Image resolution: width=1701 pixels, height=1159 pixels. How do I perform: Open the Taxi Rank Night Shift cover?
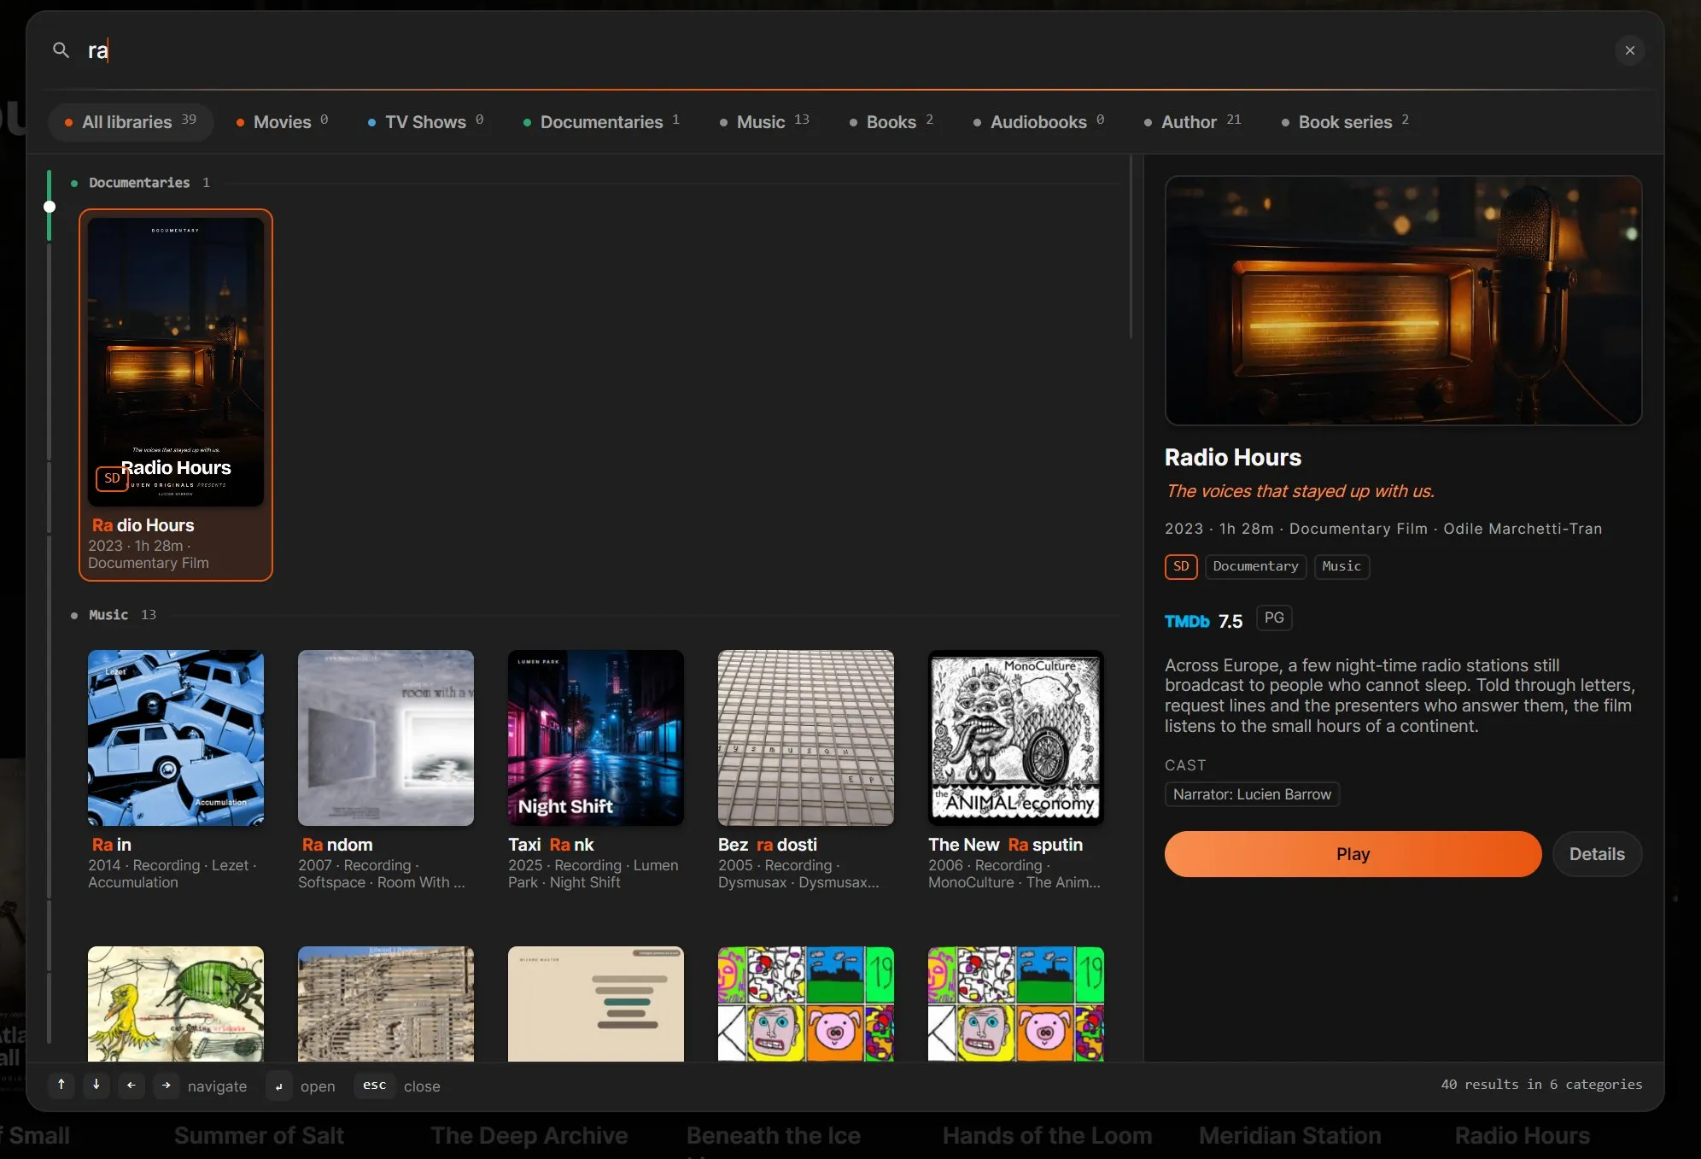pos(596,738)
